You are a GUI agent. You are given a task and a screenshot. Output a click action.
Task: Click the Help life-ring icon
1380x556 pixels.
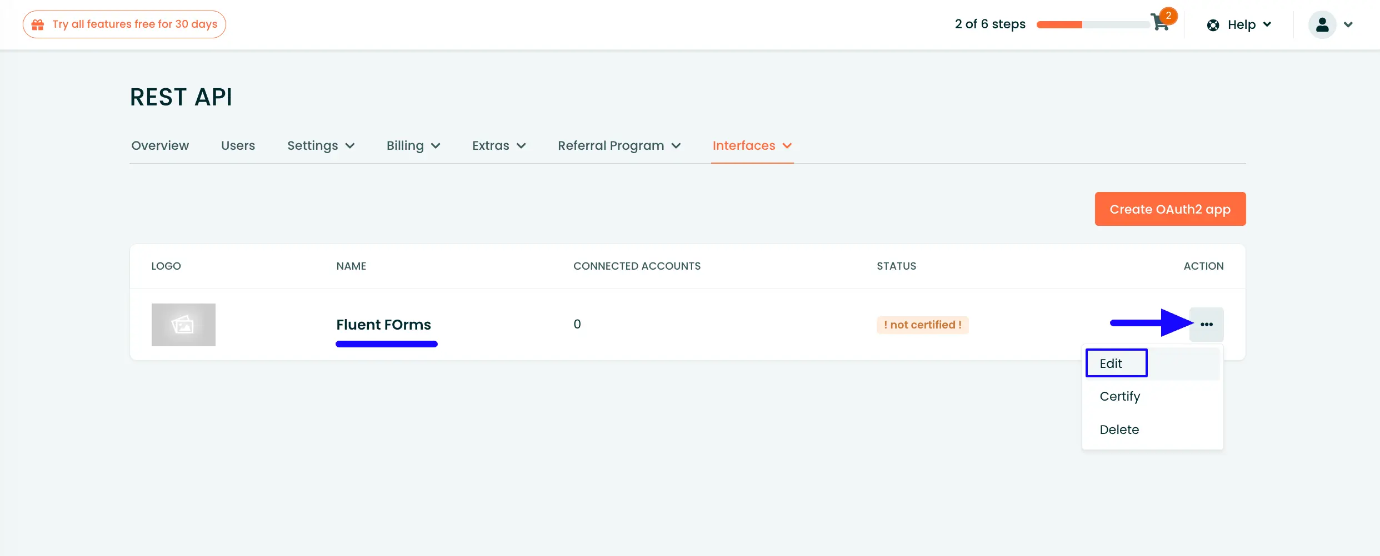pyautogui.click(x=1213, y=24)
